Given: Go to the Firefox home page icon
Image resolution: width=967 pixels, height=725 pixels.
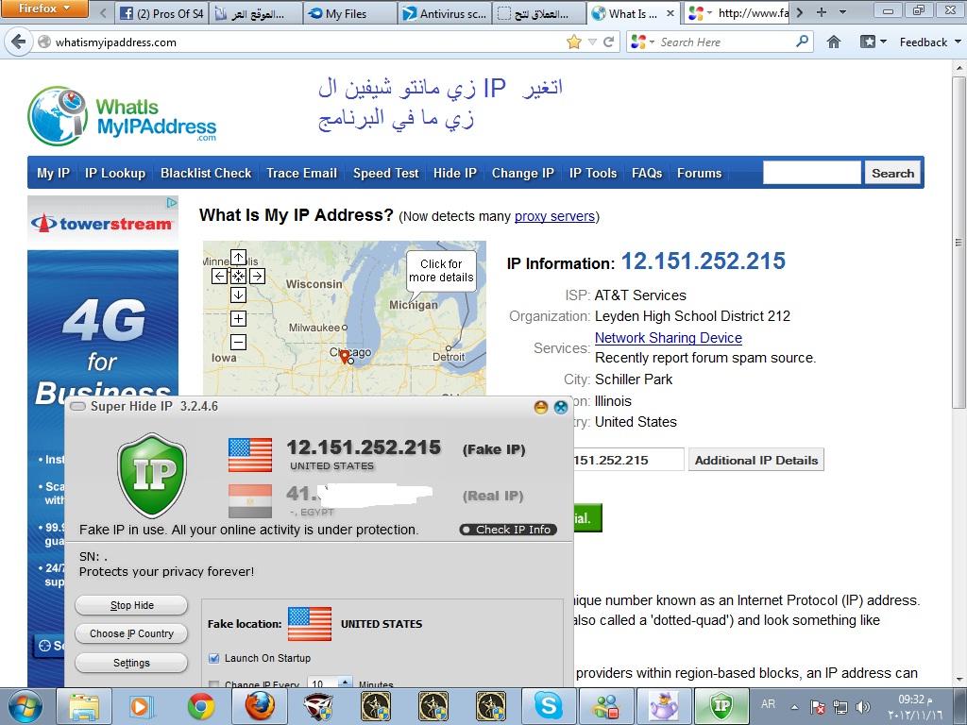Looking at the screenshot, I should (834, 42).
